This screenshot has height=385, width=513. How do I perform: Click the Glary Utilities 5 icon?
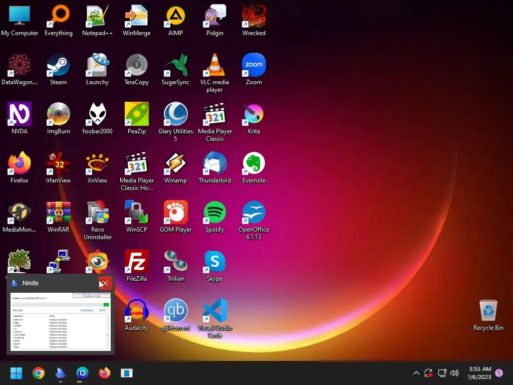pos(175,122)
